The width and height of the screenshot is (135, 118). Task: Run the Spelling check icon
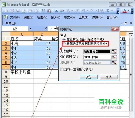pyautogui.click(x=43, y=11)
